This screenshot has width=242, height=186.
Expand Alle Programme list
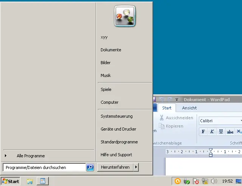[30, 156]
